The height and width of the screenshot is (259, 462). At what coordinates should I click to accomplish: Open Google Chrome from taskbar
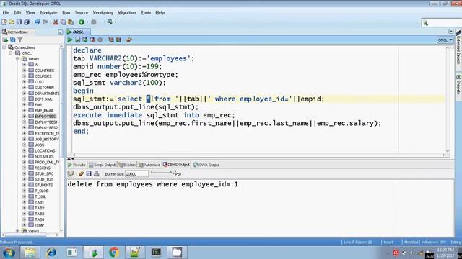click(114, 253)
